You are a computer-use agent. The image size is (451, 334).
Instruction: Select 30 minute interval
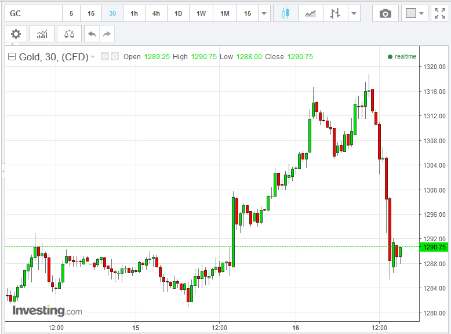[112, 13]
